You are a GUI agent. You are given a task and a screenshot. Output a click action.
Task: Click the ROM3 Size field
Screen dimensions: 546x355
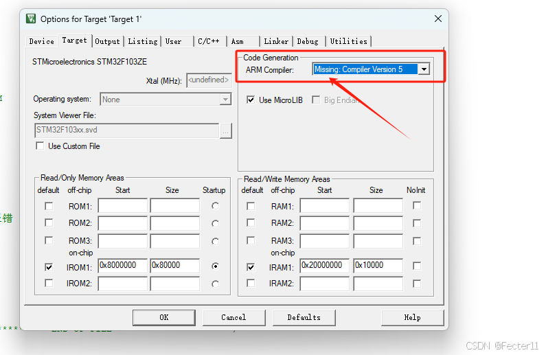175,241
